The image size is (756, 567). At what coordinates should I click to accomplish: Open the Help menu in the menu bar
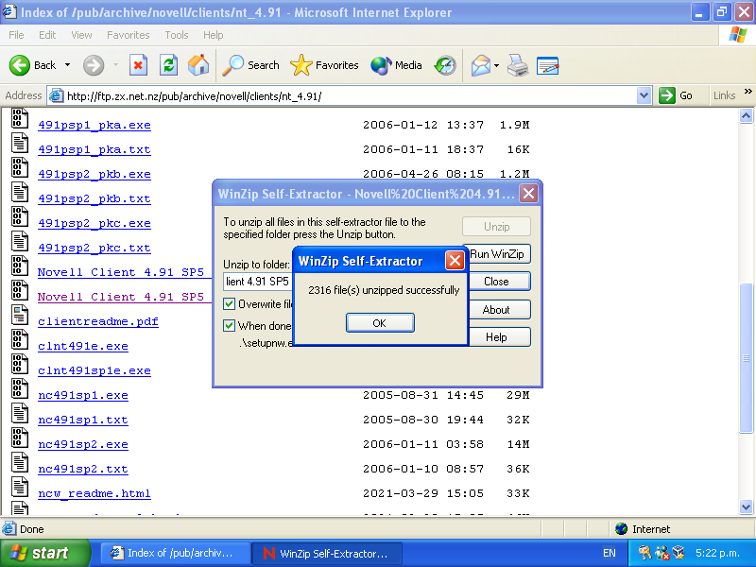click(x=214, y=35)
